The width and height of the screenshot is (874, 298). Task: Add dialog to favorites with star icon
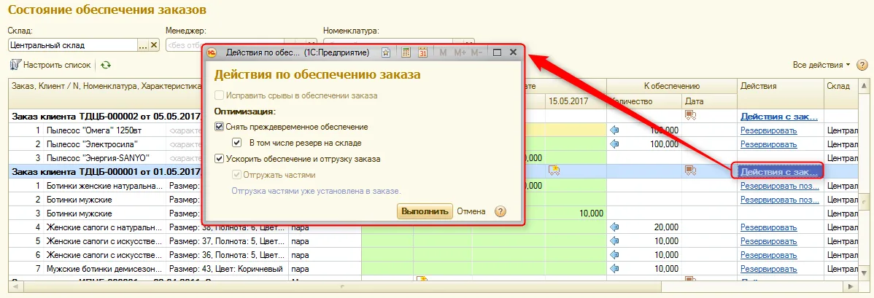[386, 52]
